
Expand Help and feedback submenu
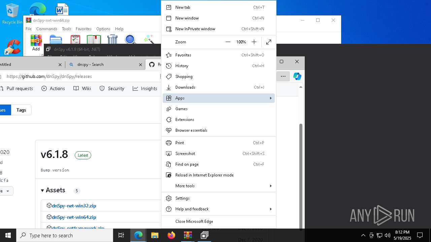tap(219, 209)
